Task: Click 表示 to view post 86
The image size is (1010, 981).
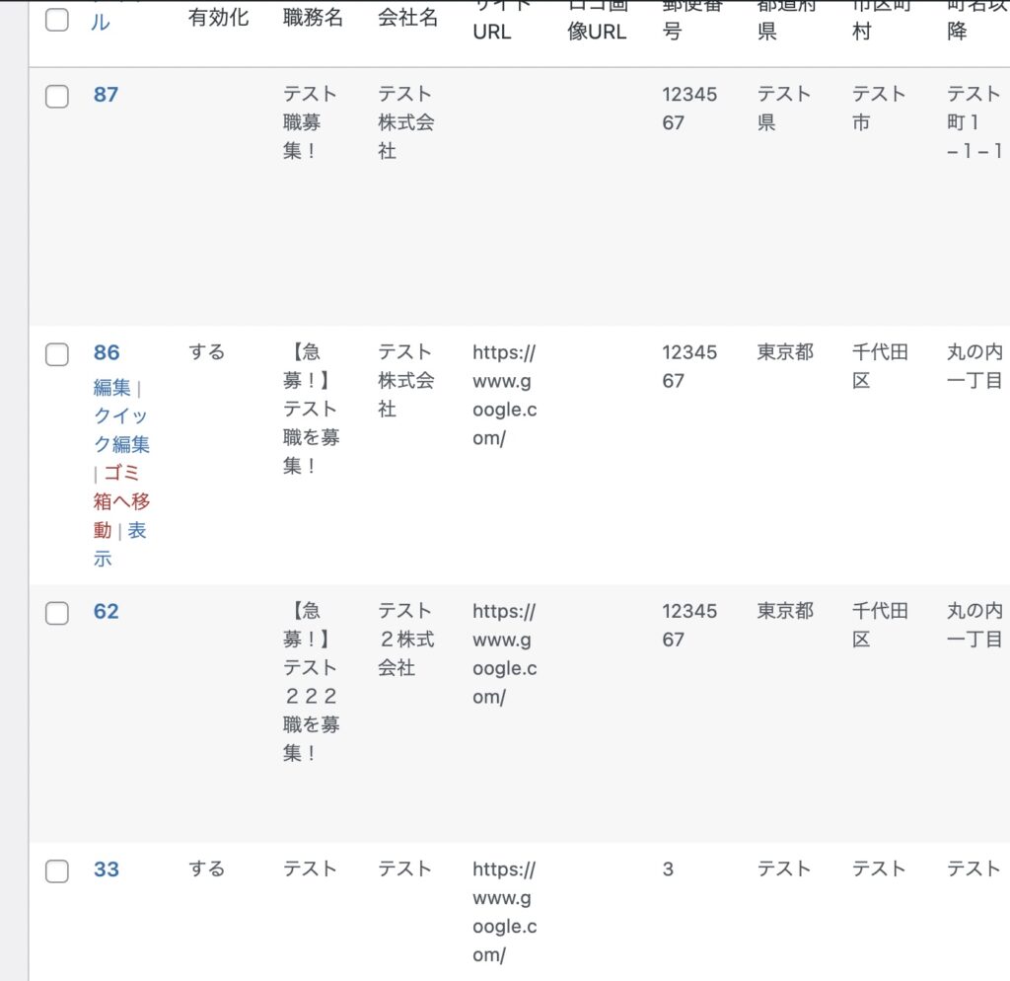Action: click(135, 531)
